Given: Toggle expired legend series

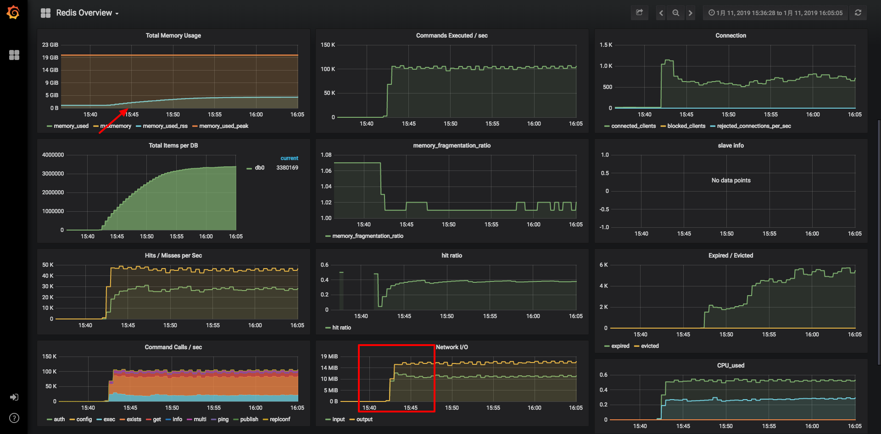Looking at the screenshot, I should pyautogui.click(x=620, y=346).
